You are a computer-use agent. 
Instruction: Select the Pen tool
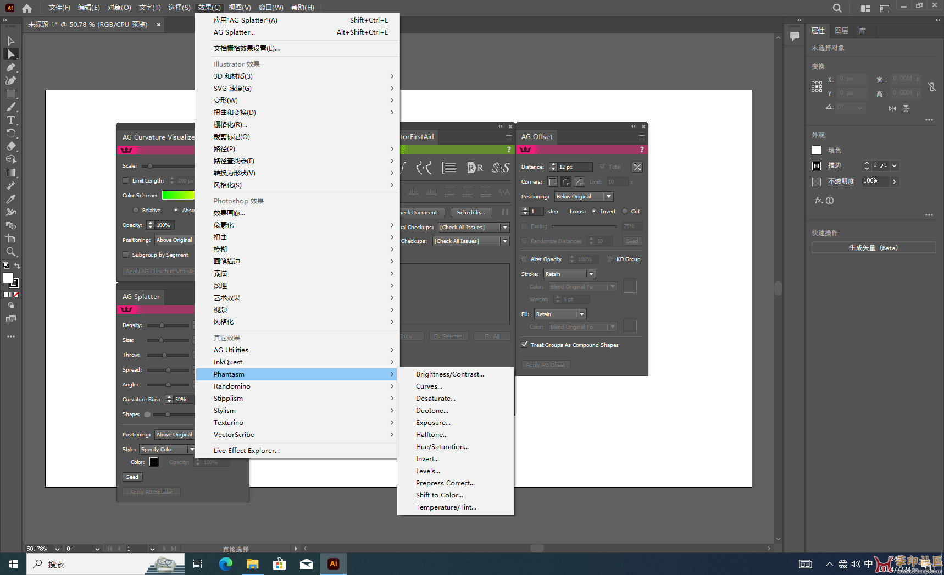coord(11,67)
